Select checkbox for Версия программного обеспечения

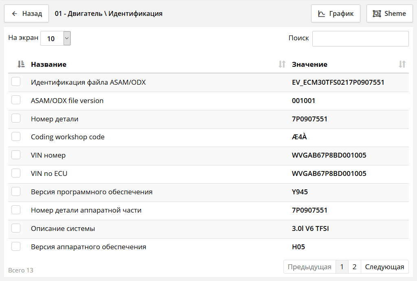[16, 192]
